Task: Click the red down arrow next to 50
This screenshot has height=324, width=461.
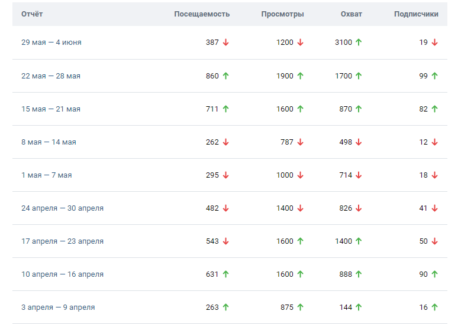Action: 435,241
